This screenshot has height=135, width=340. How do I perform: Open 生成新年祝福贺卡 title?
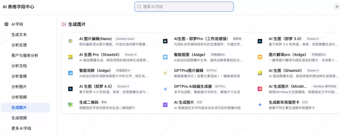pos(284,102)
